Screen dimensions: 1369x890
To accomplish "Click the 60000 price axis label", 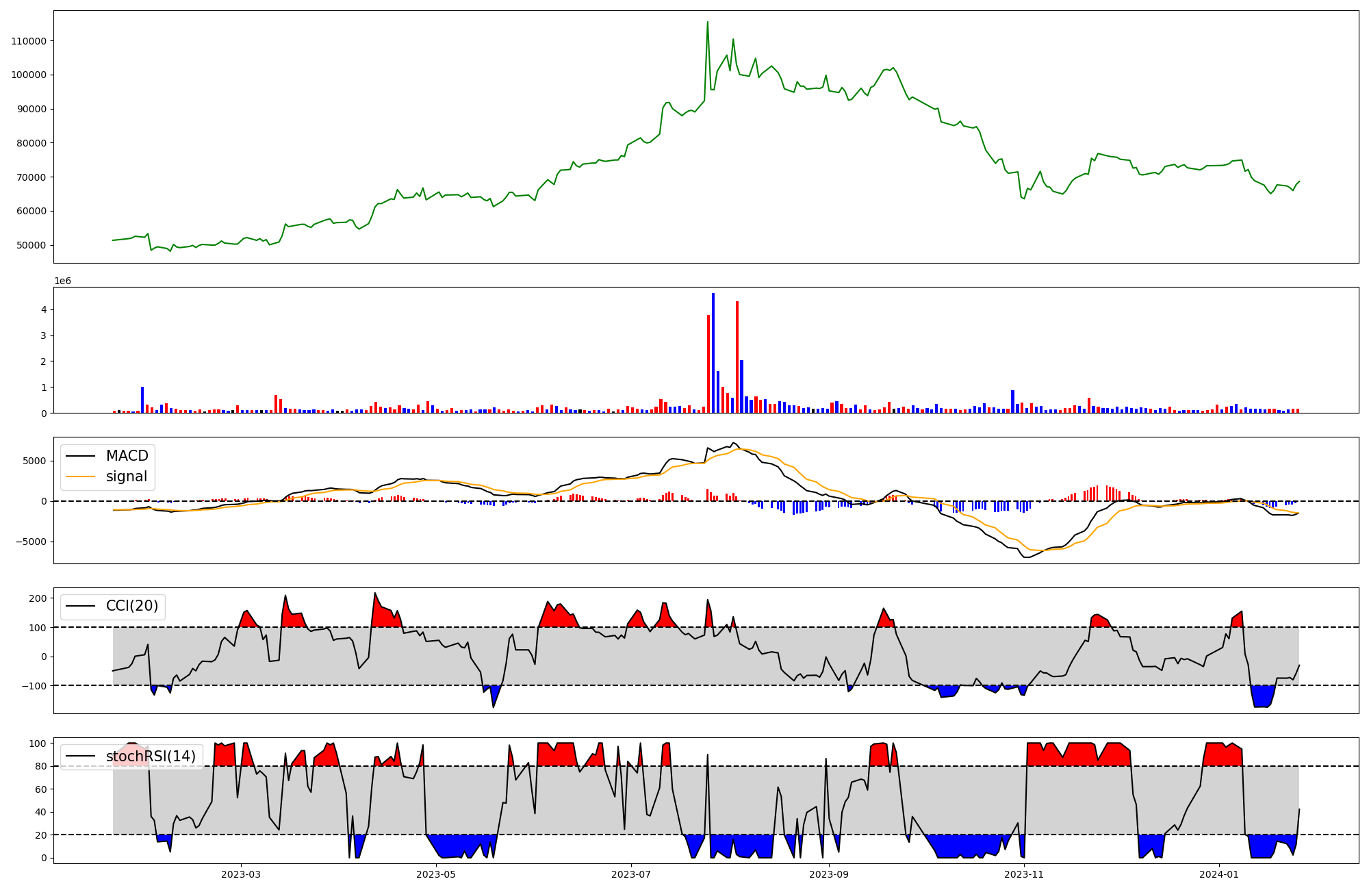I will (31, 211).
